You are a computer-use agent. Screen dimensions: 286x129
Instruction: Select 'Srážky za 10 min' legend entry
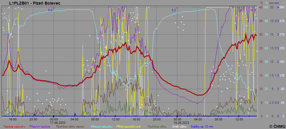point(202,126)
